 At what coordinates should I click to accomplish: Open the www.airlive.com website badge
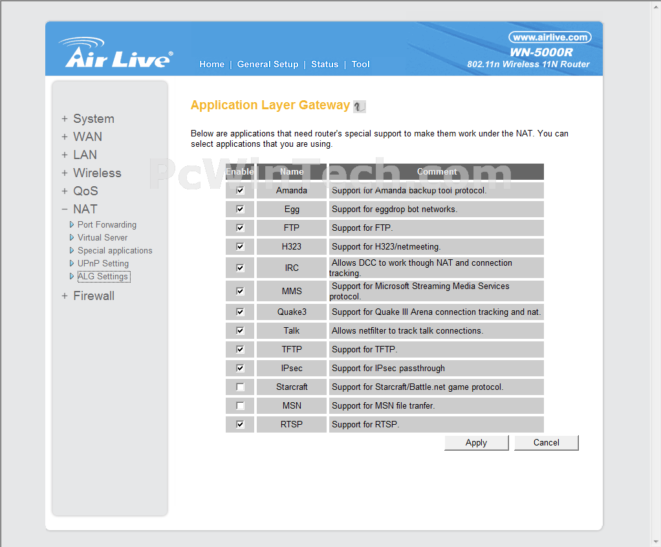pyautogui.click(x=550, y=37)
